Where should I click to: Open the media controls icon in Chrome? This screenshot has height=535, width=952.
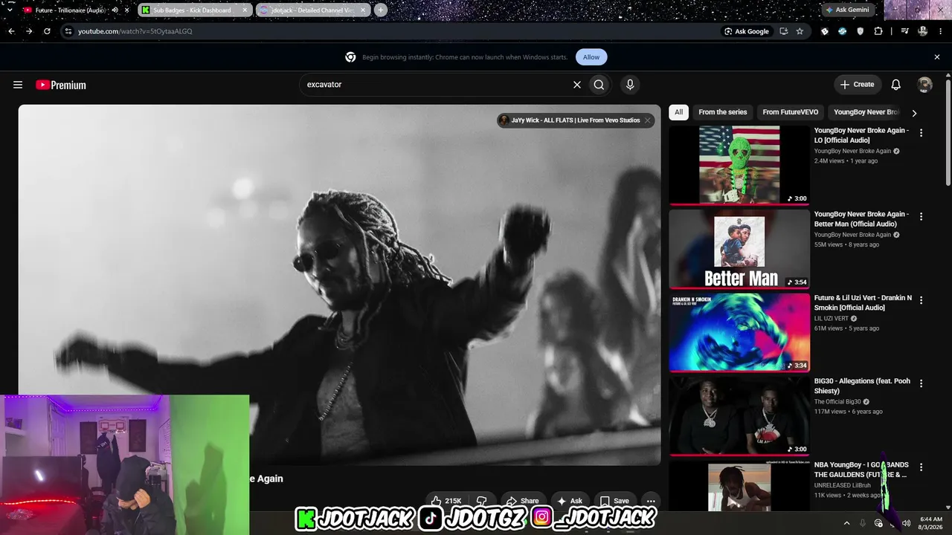point(905,31)
